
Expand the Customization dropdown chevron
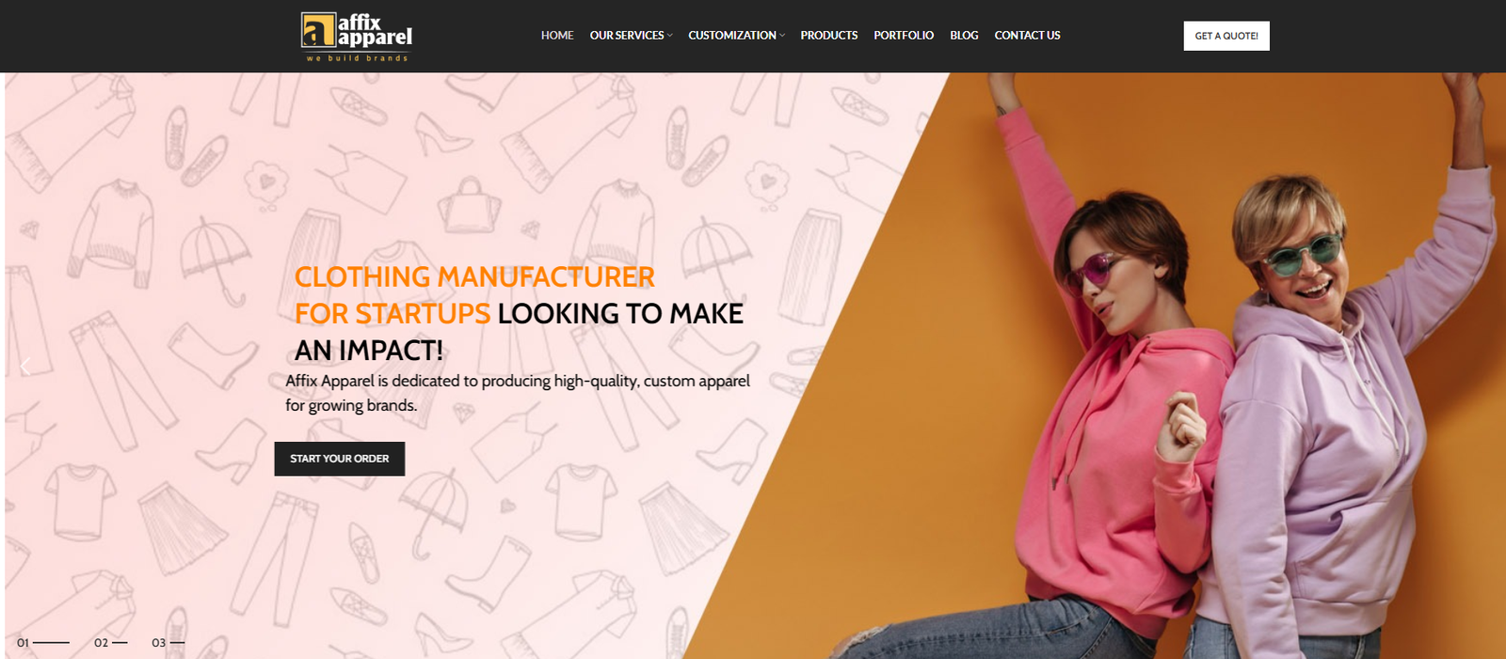pyautogui.click(x=782, y=36)
